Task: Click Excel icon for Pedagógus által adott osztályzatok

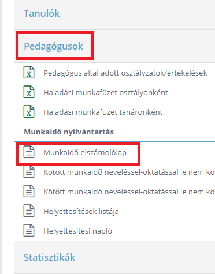Action: pyautogui.click(x=29, y=72)
